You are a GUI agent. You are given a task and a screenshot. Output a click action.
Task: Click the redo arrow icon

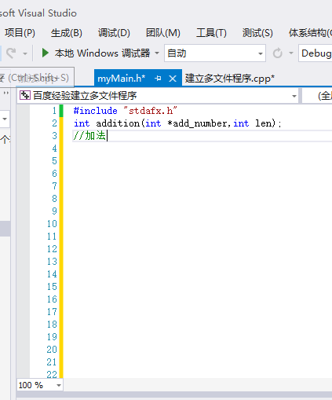[x=11, y=53]
